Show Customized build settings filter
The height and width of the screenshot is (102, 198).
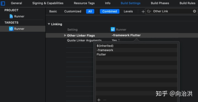(x=73, y=11)
